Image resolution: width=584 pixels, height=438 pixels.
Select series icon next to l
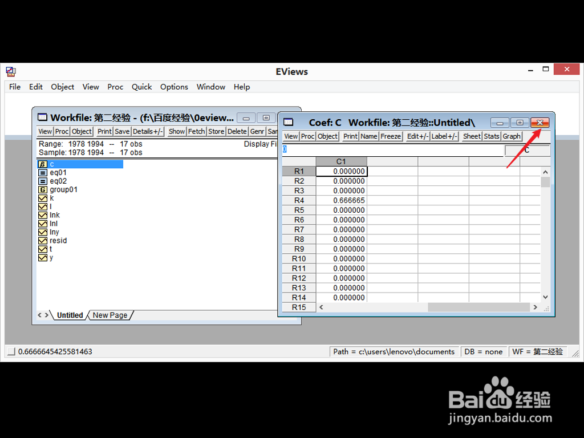(42, 206)
